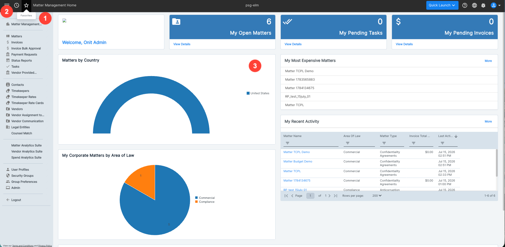Open Invoices in the sidebar
The image size is (505, 247).
[x=17, y=42]
